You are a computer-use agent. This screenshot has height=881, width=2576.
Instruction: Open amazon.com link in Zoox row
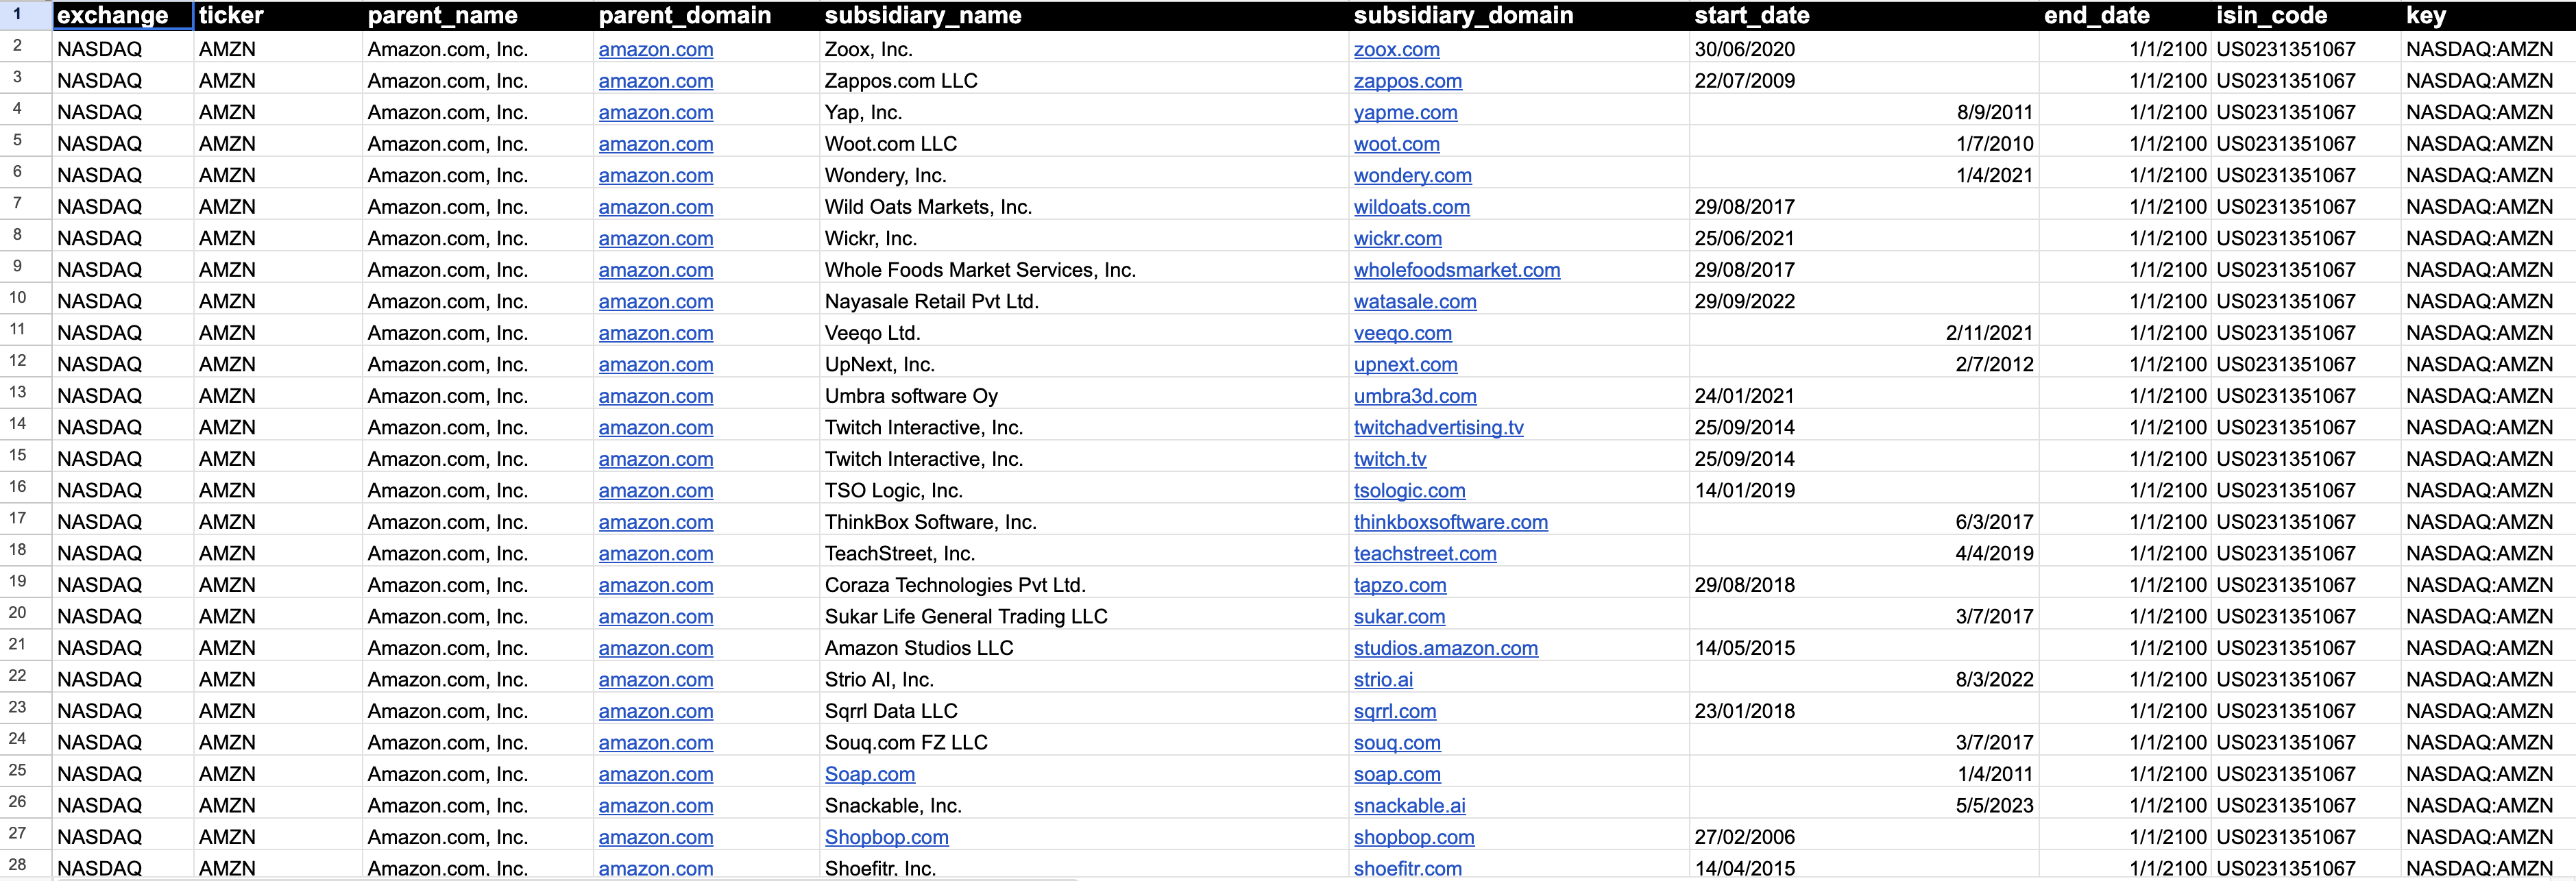coord(655,49)
